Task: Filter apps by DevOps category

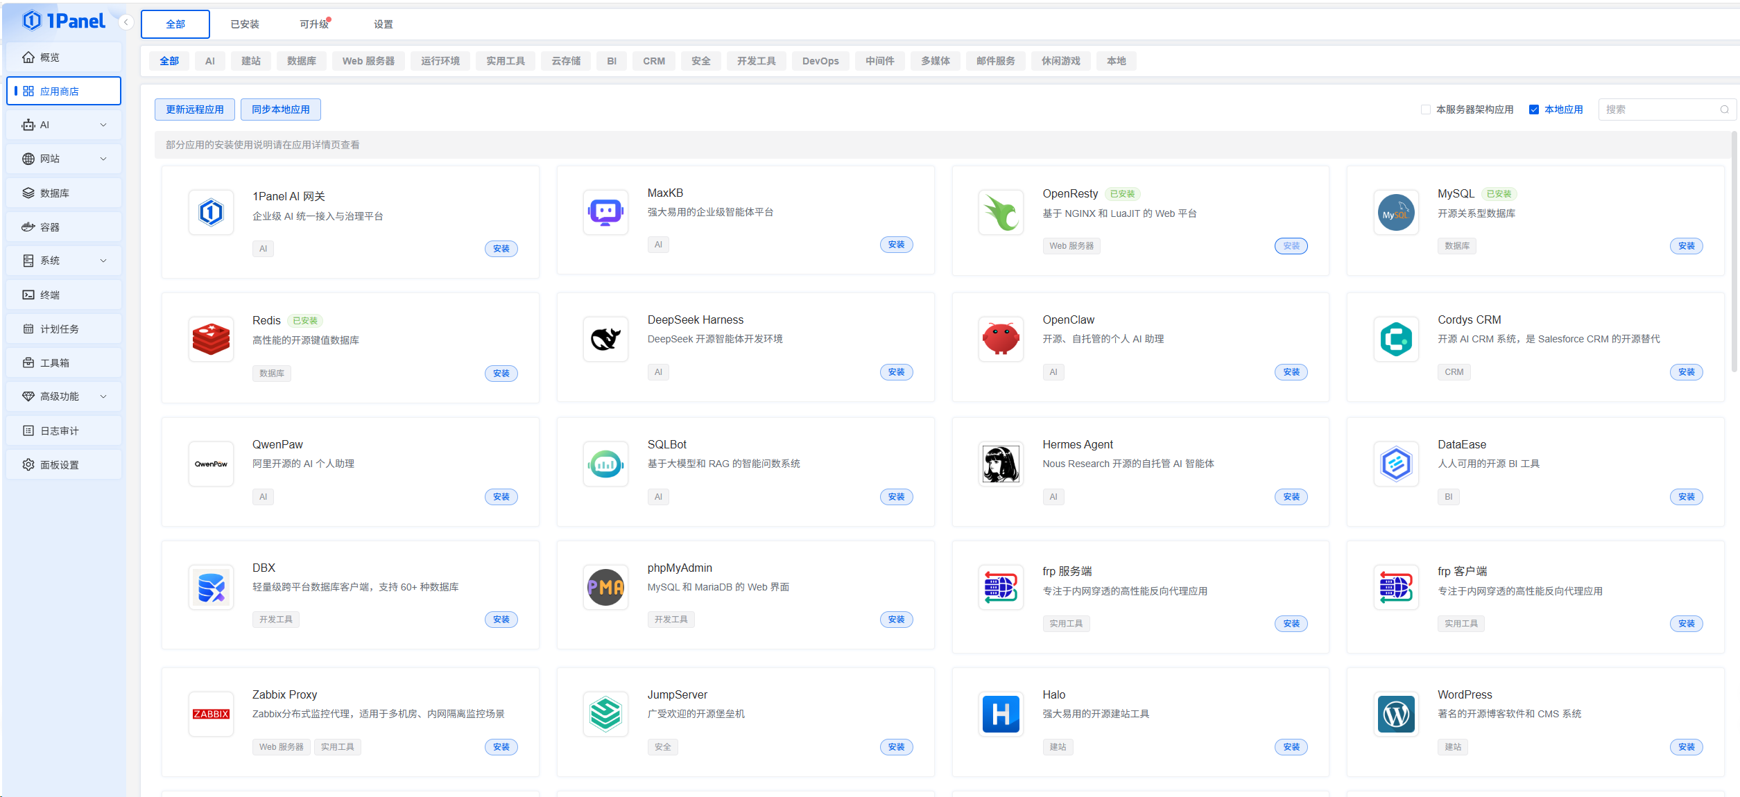Action: tap(820, 61)
